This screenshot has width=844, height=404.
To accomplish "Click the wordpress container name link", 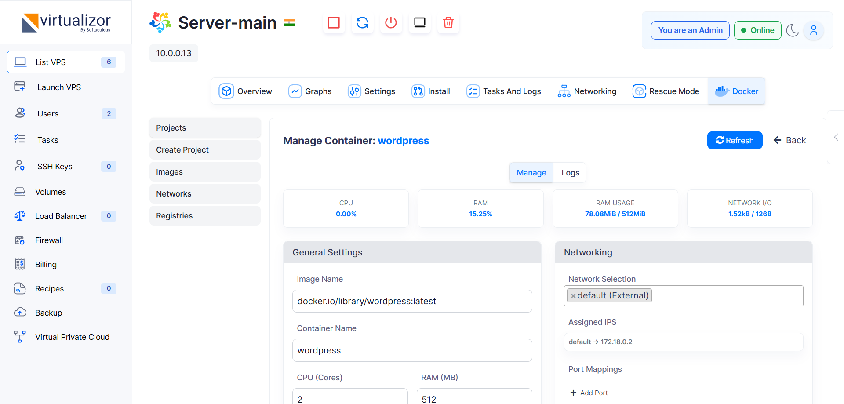I will (x=403, y=141).
